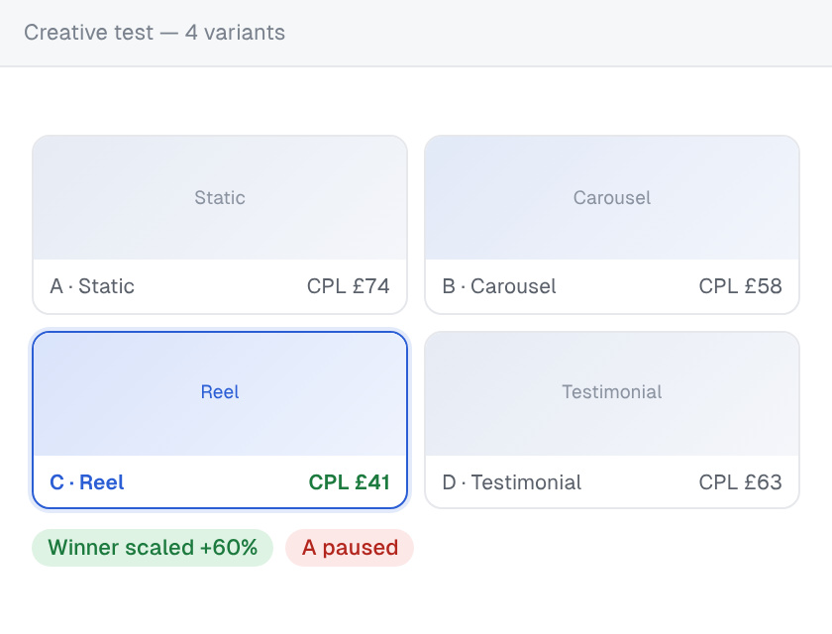This screenshot has width=832, height=634.
Task: Open the Testimonial creative thumbnail
Action: click(612, 393)
